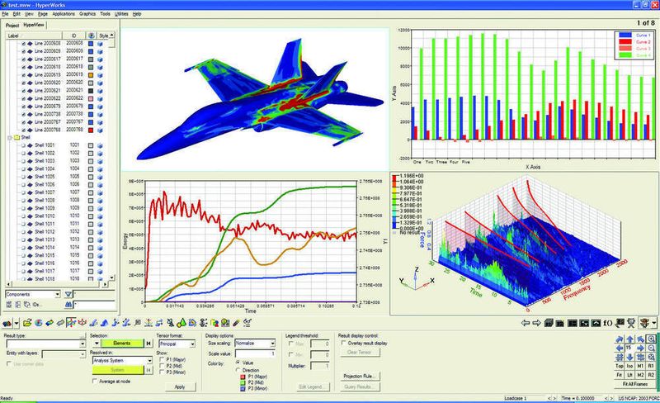Viewport: 660px width, 403px height.
Task: Click visibility column header icon in browser
Action: 91,36
